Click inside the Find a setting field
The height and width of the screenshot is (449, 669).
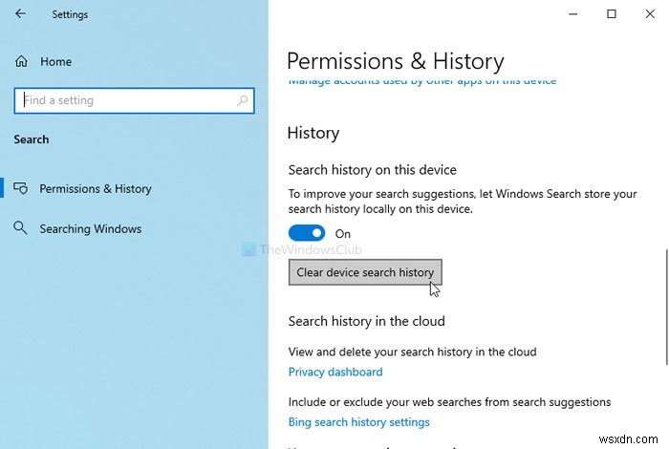[134, 100]
